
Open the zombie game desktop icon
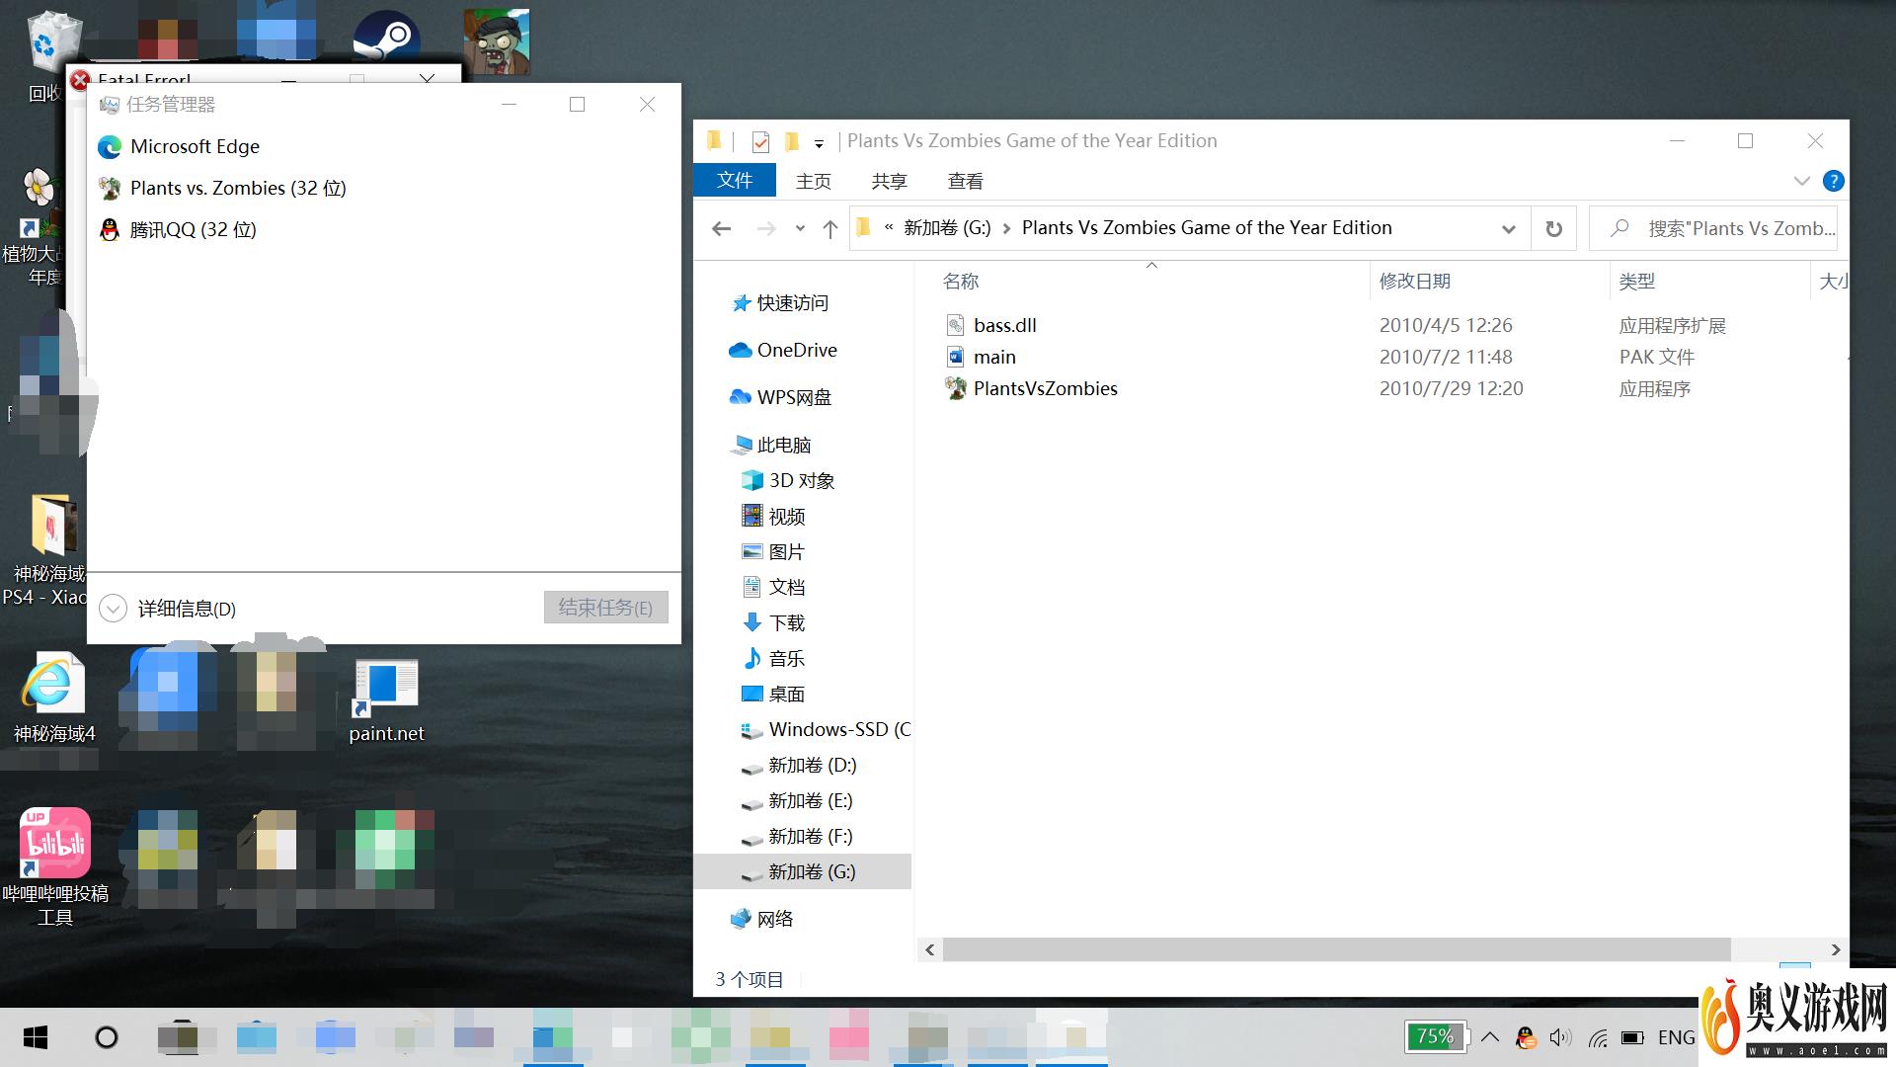click(x=497, y=41)
